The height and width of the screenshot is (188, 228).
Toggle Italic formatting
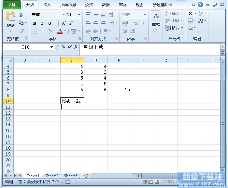42,23
